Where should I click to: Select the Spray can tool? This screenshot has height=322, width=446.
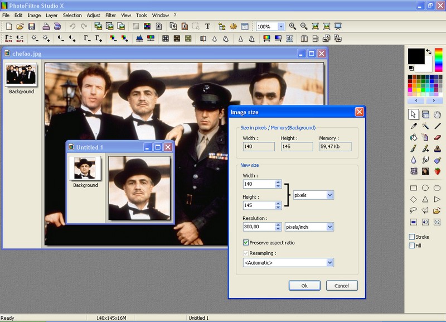click(425, 137)
